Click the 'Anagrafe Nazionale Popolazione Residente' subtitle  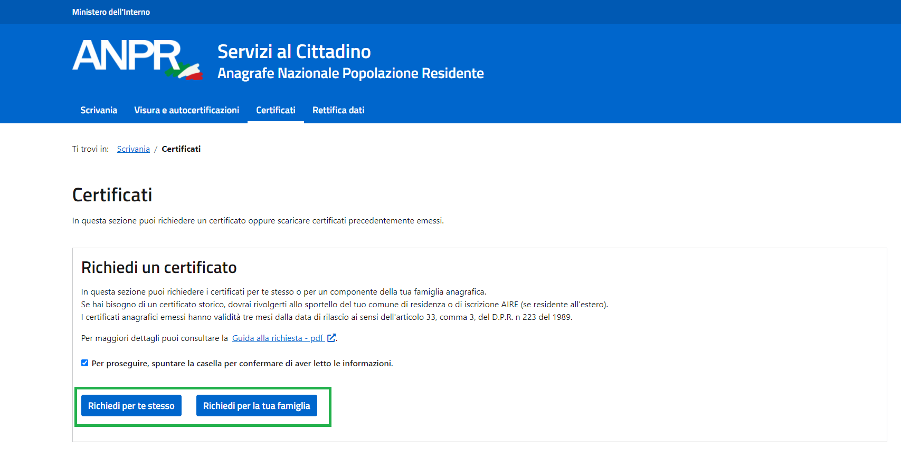(350, 73)
